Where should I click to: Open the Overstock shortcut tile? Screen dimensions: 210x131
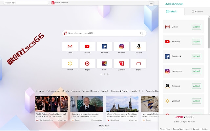[x=121, y=64]
